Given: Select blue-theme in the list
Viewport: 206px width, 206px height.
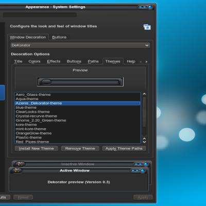Looking at the screenshot, I should click(x=78, y=108).
